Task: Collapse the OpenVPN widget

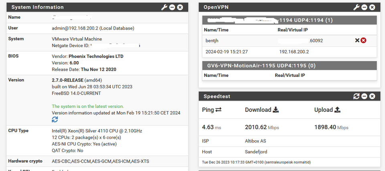Action: click(x=365, y=7)
